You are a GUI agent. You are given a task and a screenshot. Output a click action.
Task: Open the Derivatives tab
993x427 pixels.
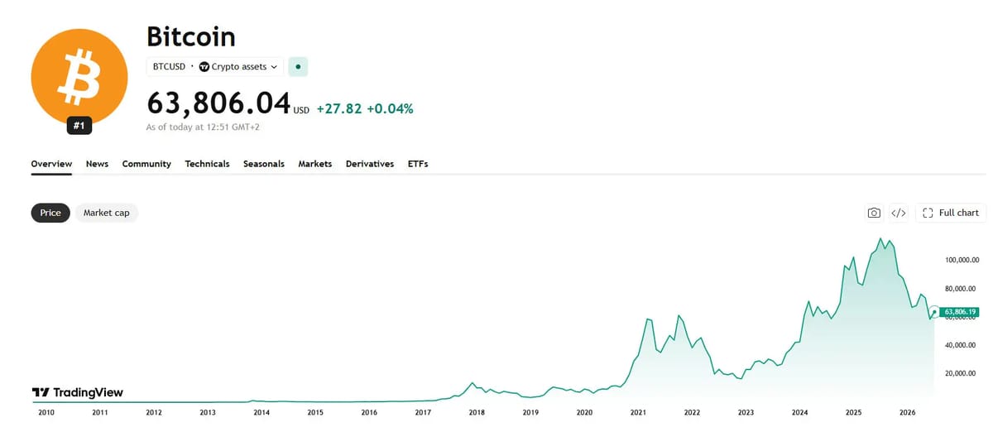370,164
